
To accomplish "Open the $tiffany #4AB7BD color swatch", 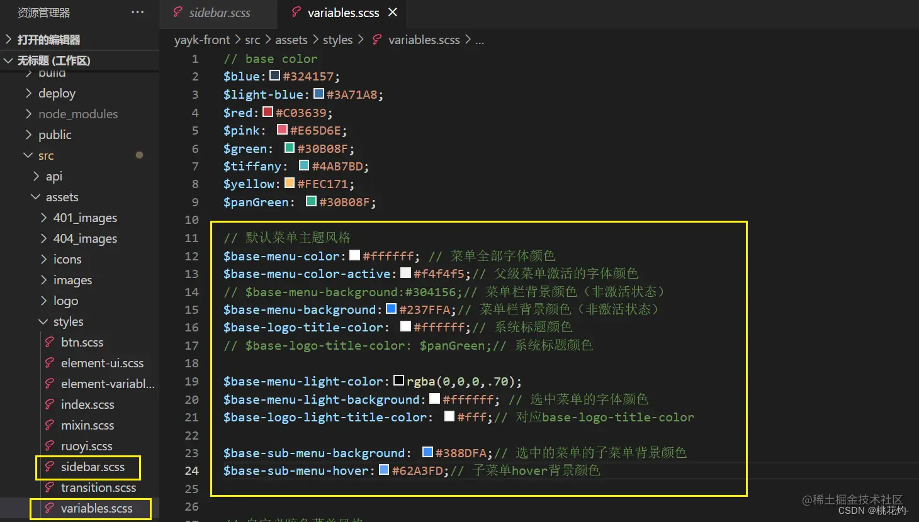I will click(x=304, y=165).
